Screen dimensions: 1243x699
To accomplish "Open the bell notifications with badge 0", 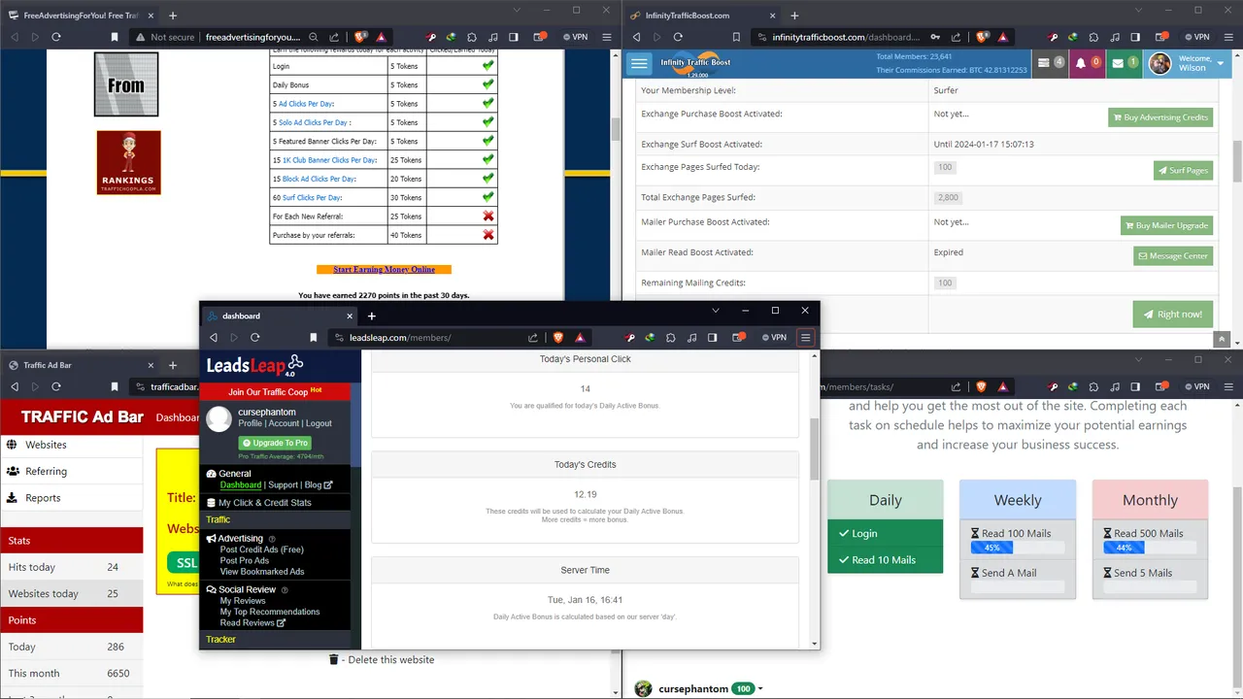I will coord(1088,63).
